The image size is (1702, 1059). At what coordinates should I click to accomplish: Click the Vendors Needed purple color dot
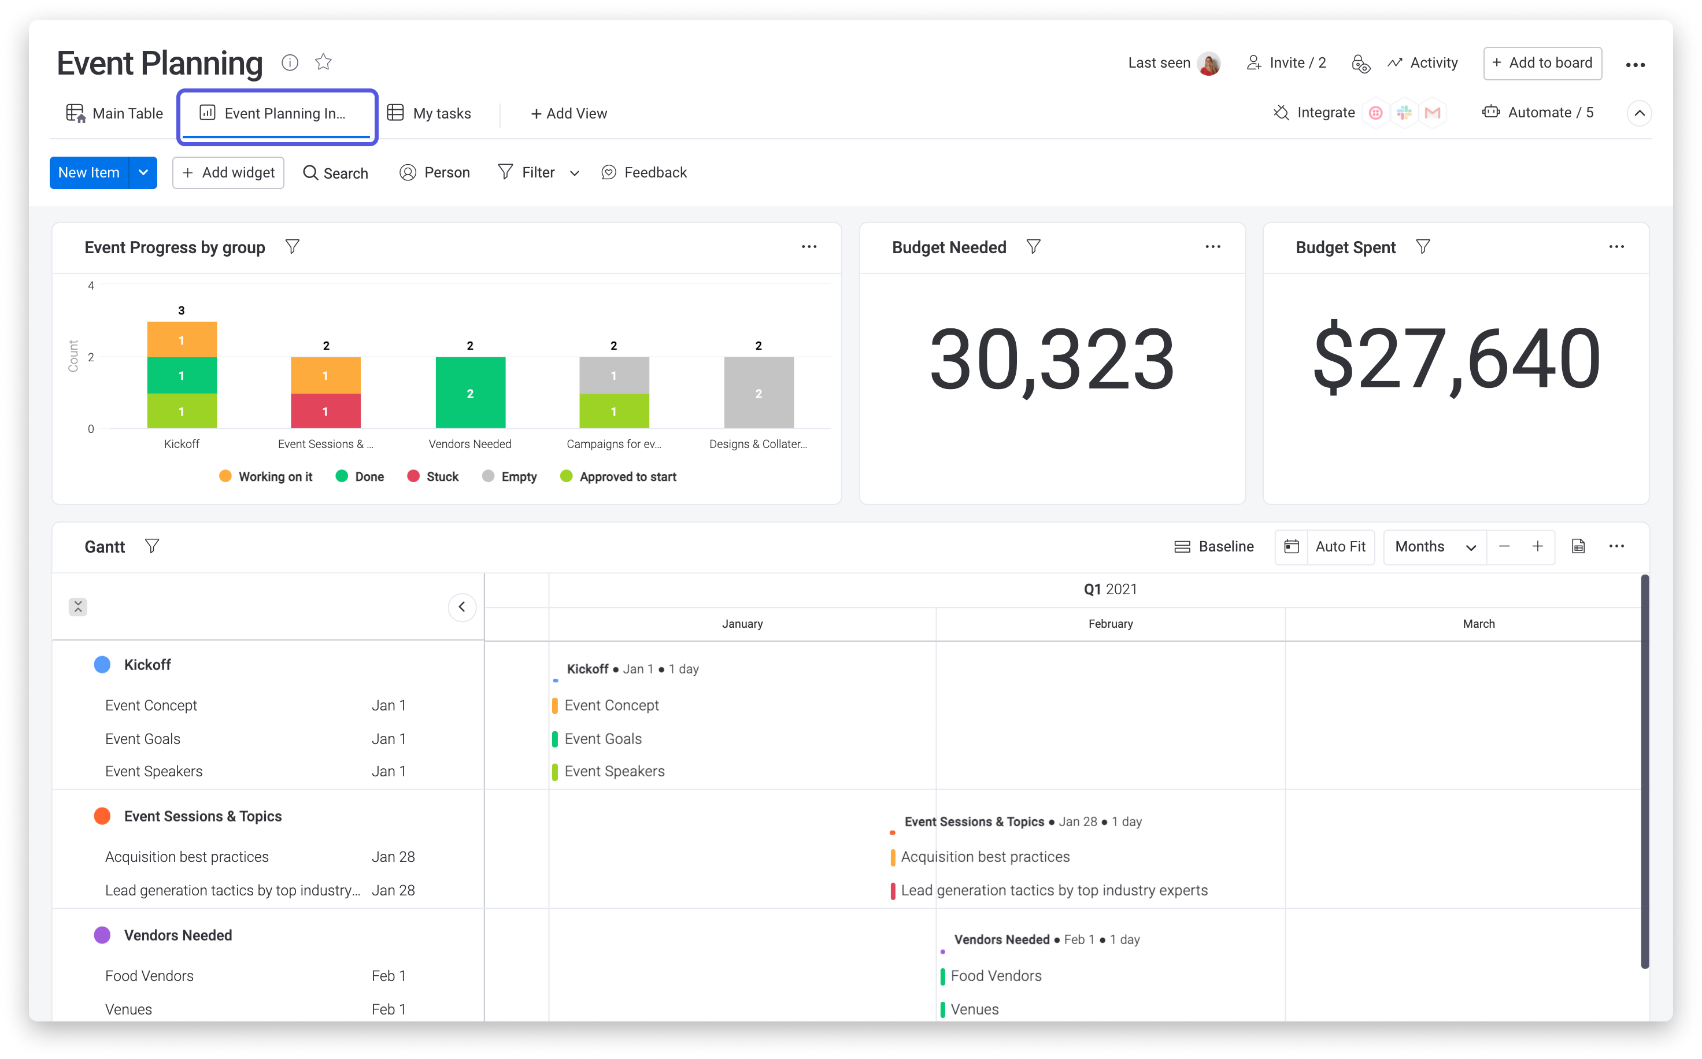click(x=102, y=935)
